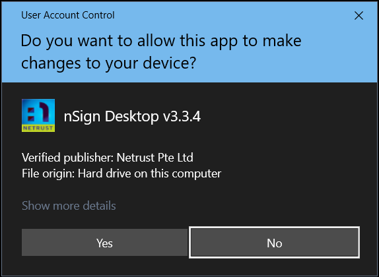Click the v3.3.4 version number text
Image resolution: width=379 pixels, height=277 pixels.
pos(182,117)
